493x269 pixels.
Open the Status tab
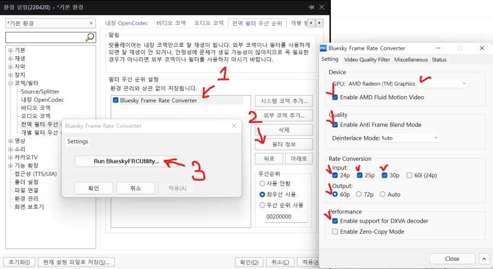(439, 59)
